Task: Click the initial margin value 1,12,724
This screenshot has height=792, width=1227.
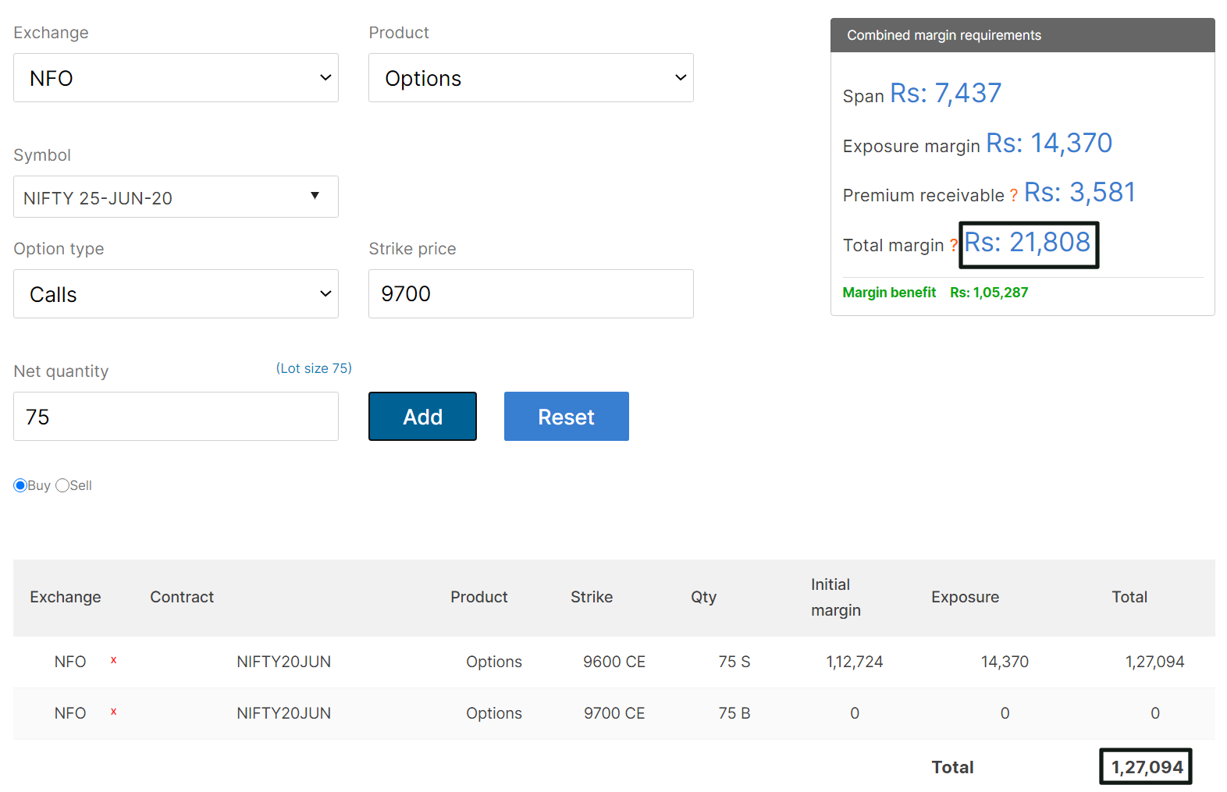Action: click(855, 662)
